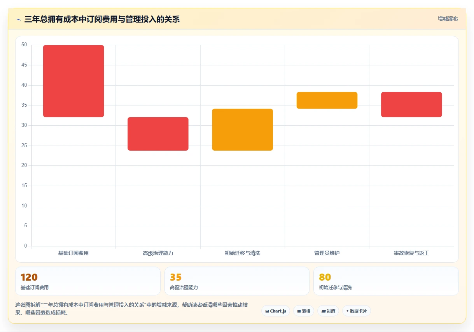Open the 80 初始迁移与清洗 data card
The image size is (474, 332).
coord(386,281)
